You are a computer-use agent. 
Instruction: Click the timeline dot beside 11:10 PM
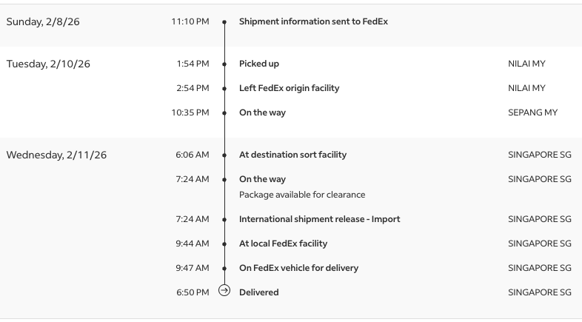[x=224, y=21]
